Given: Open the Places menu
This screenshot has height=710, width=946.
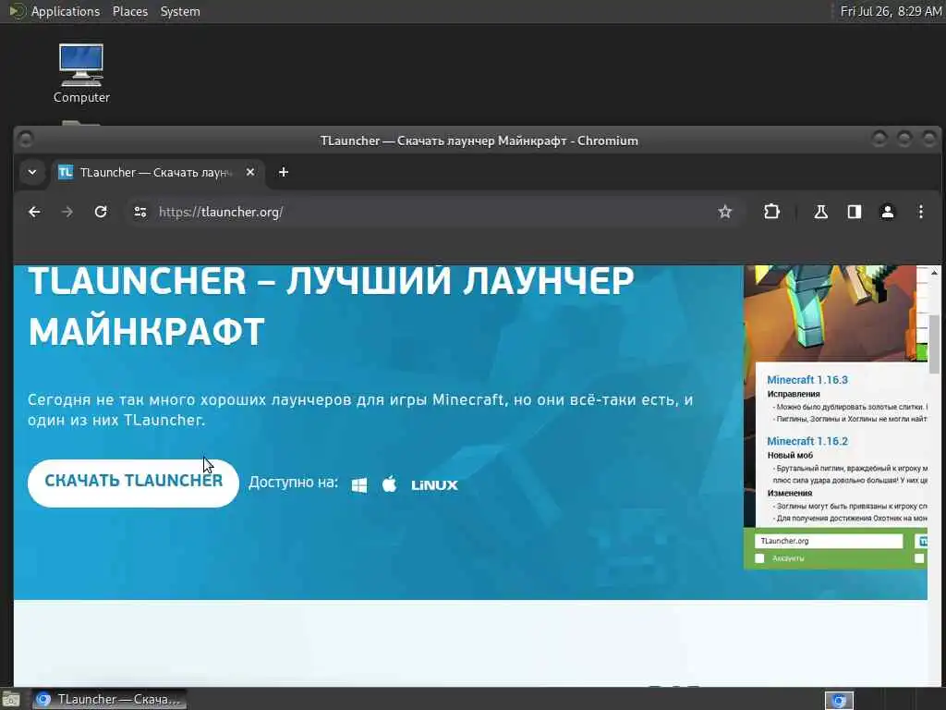Looking at the screenshot, I should (x=130, y=11).
